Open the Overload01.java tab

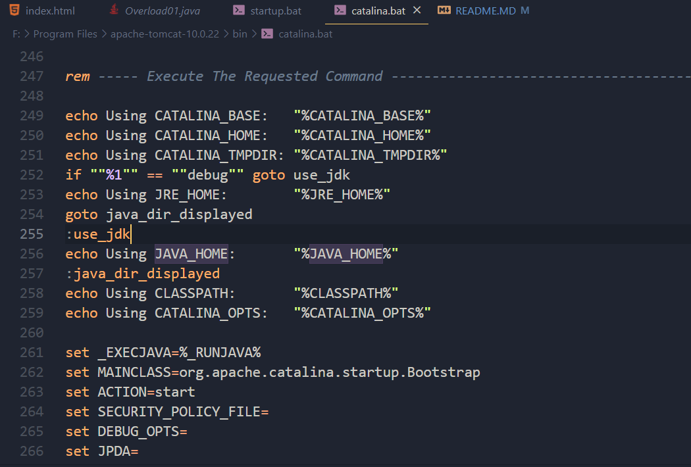(162, 11)
